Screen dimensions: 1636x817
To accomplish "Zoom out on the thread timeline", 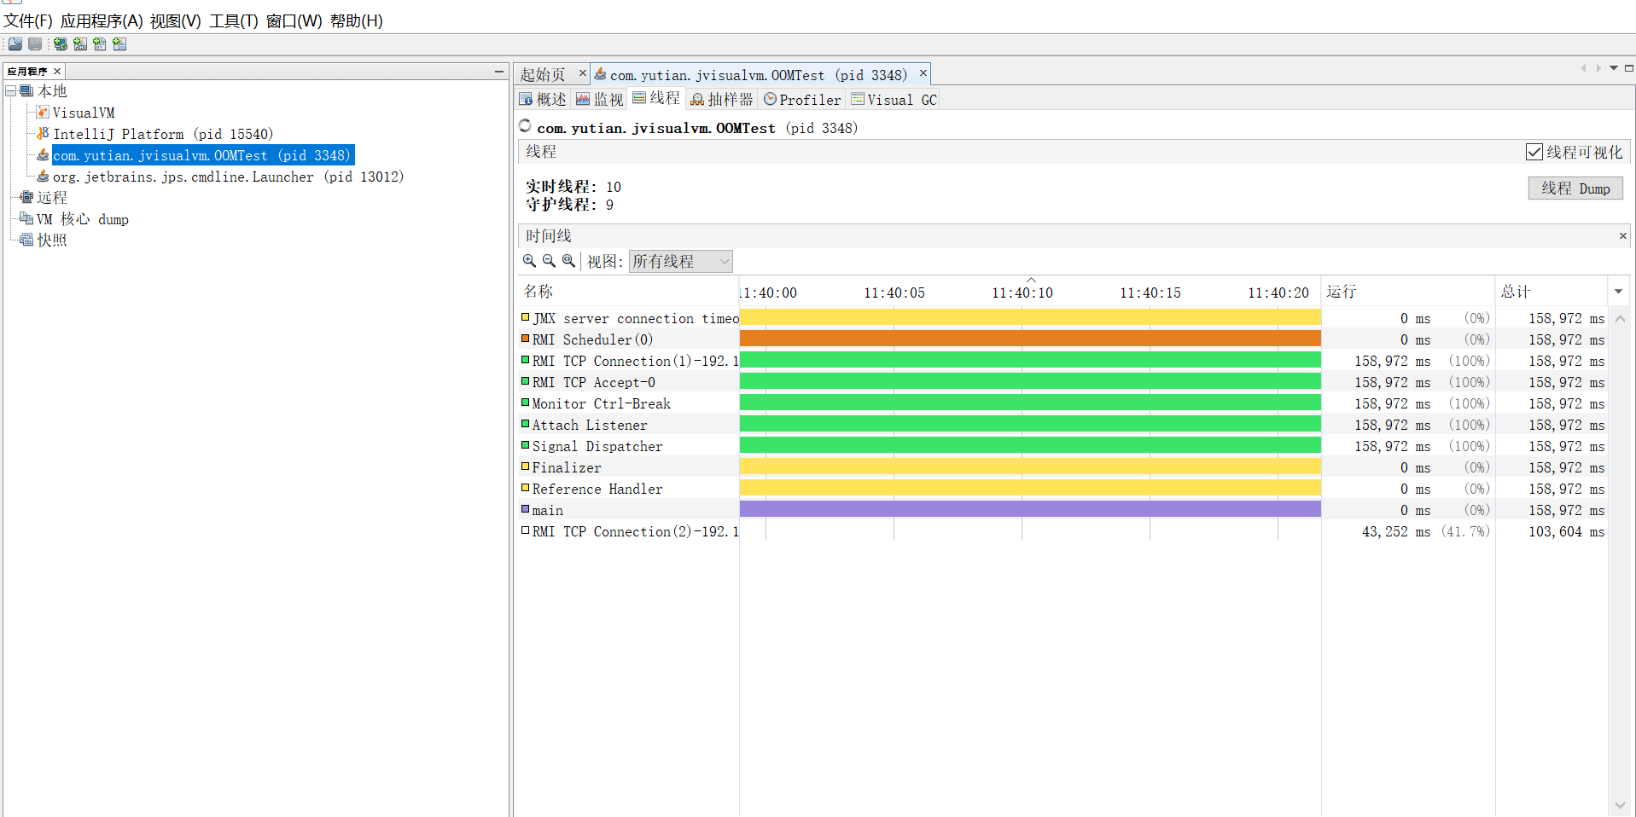I will coord(549,261).
